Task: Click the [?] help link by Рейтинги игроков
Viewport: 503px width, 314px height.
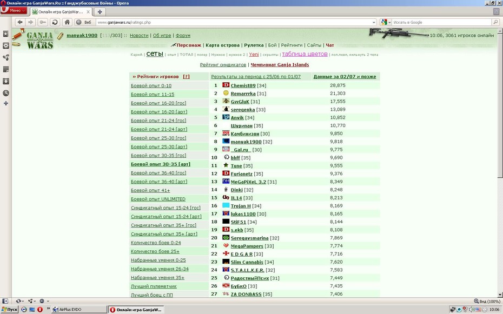Action: 186,77
